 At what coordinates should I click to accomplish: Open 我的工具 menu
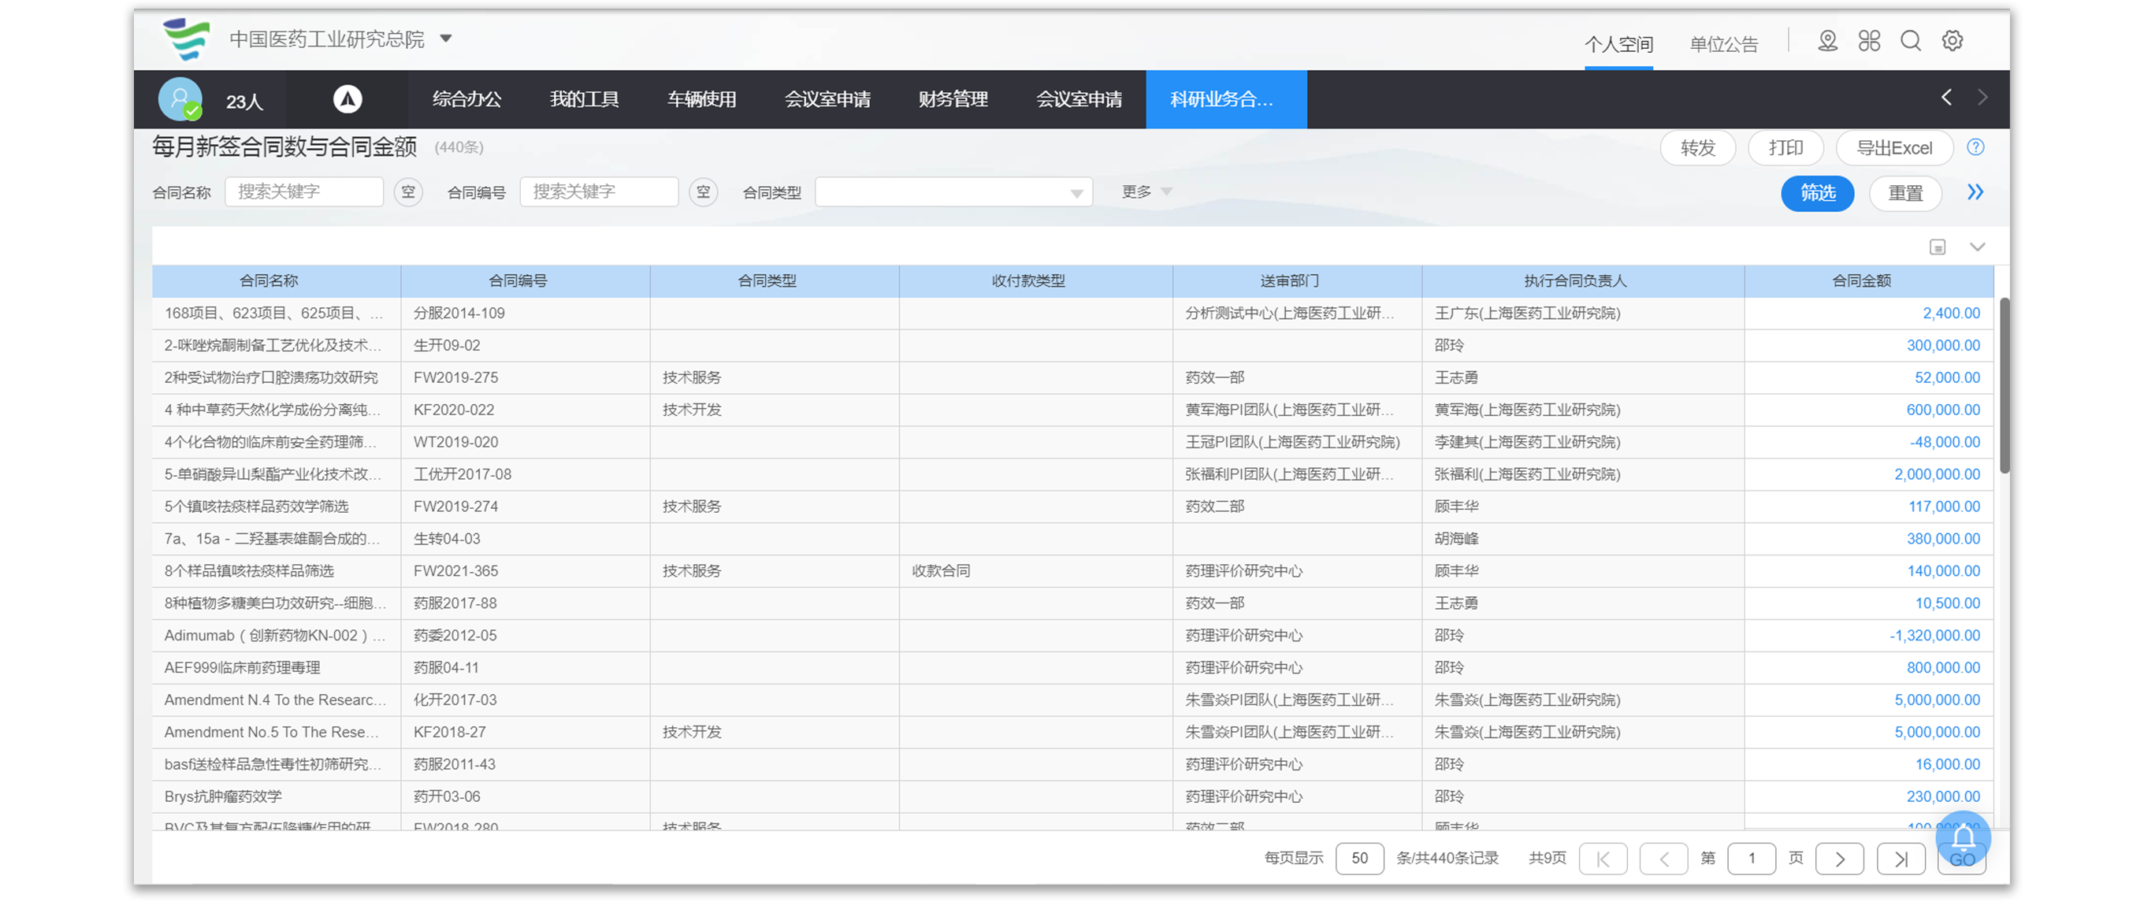tap(585, 99)
